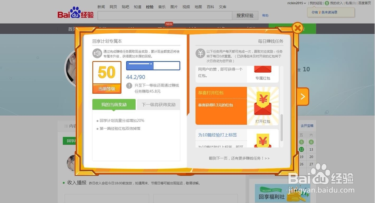Click the level 50 badge
The image size is (375, 203).
(x=106, y=77)
